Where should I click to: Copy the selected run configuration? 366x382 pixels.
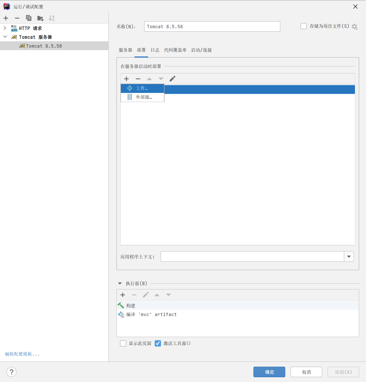pos(29,18)
